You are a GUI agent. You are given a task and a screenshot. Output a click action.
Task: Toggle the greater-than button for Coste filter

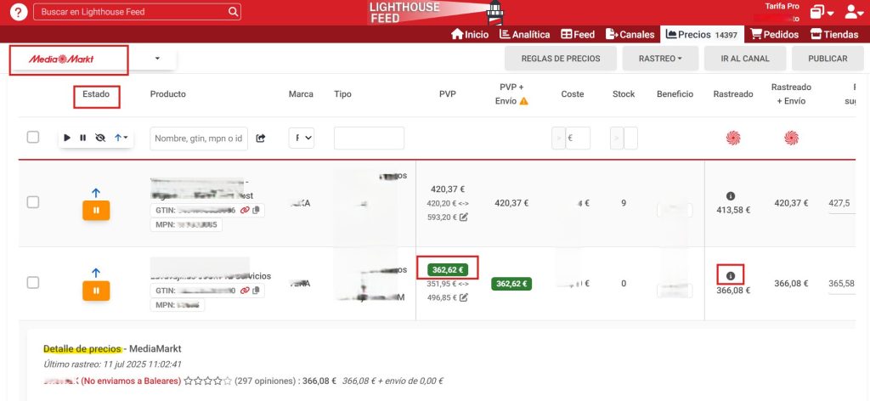pyautogui.click(x=558, y=138)
